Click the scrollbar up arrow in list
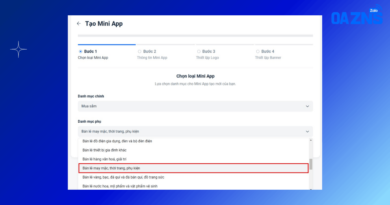 click(311, 140)
